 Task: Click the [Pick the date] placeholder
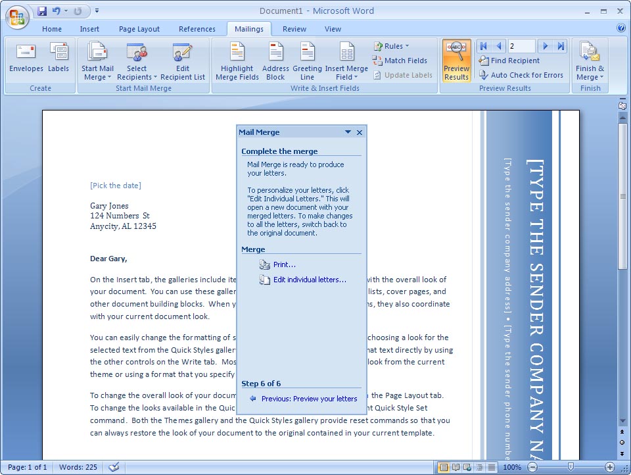pos(116,186)
